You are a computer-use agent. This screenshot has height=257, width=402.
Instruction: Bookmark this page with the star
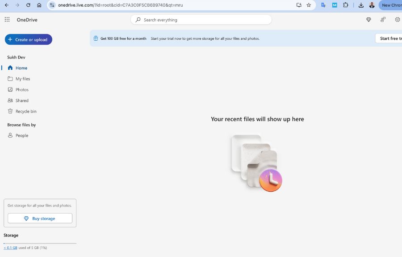click(x=309, y=5)
